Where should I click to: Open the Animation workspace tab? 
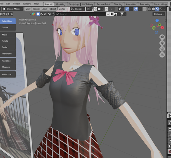pyautogui.click(x=131, y=4)
